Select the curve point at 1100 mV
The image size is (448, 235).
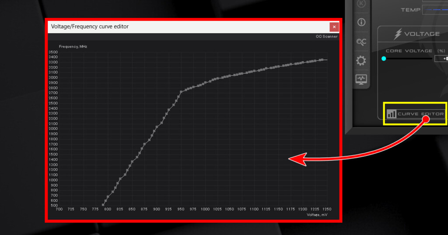coord(254,71)
